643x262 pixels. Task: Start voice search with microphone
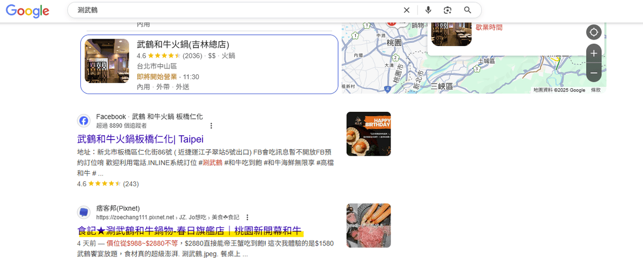pyautogui.click(x=428, y=10)
